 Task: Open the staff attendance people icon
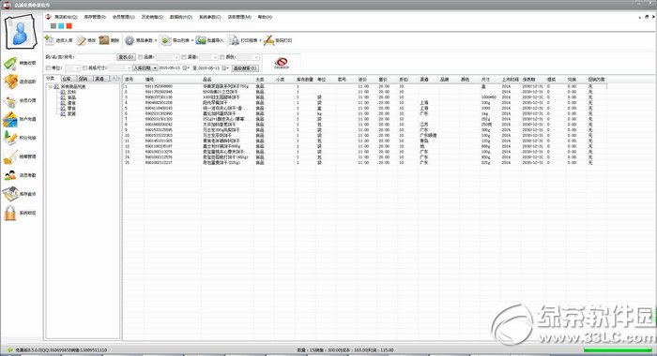coord(10,175)
